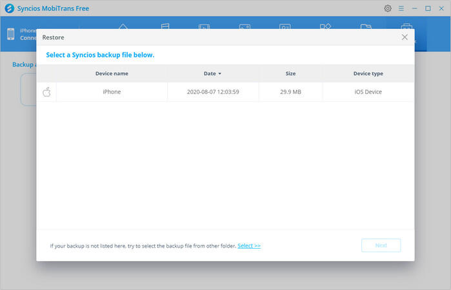451x290 pixels.
Task: Toggle the Date column sort arrow
Action: 219,74
